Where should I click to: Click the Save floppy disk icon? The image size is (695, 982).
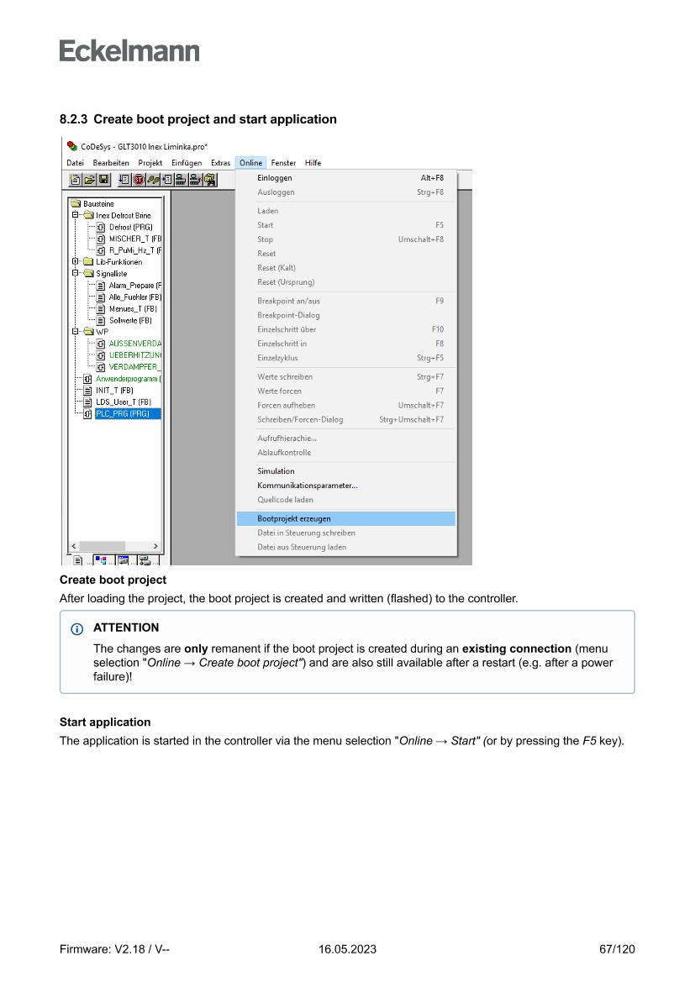coord(103,179)
